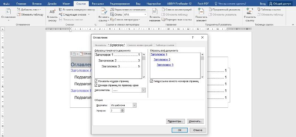Click the Изменить... button
Image resolution: width=296 pixels, height=137 pixels.
(x=195, y=121)
